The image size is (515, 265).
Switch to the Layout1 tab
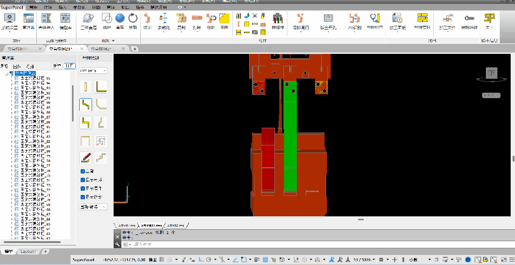[x=28, y=252]
